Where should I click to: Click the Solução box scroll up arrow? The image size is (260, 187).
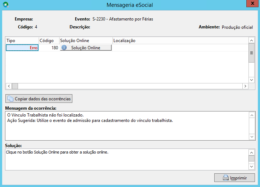pos(252,152)
